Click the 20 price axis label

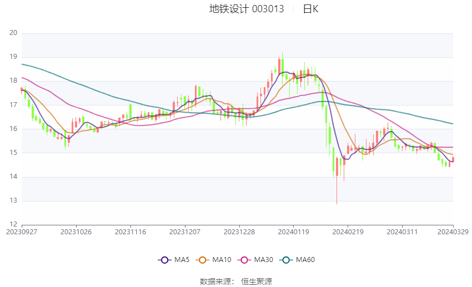13,33
